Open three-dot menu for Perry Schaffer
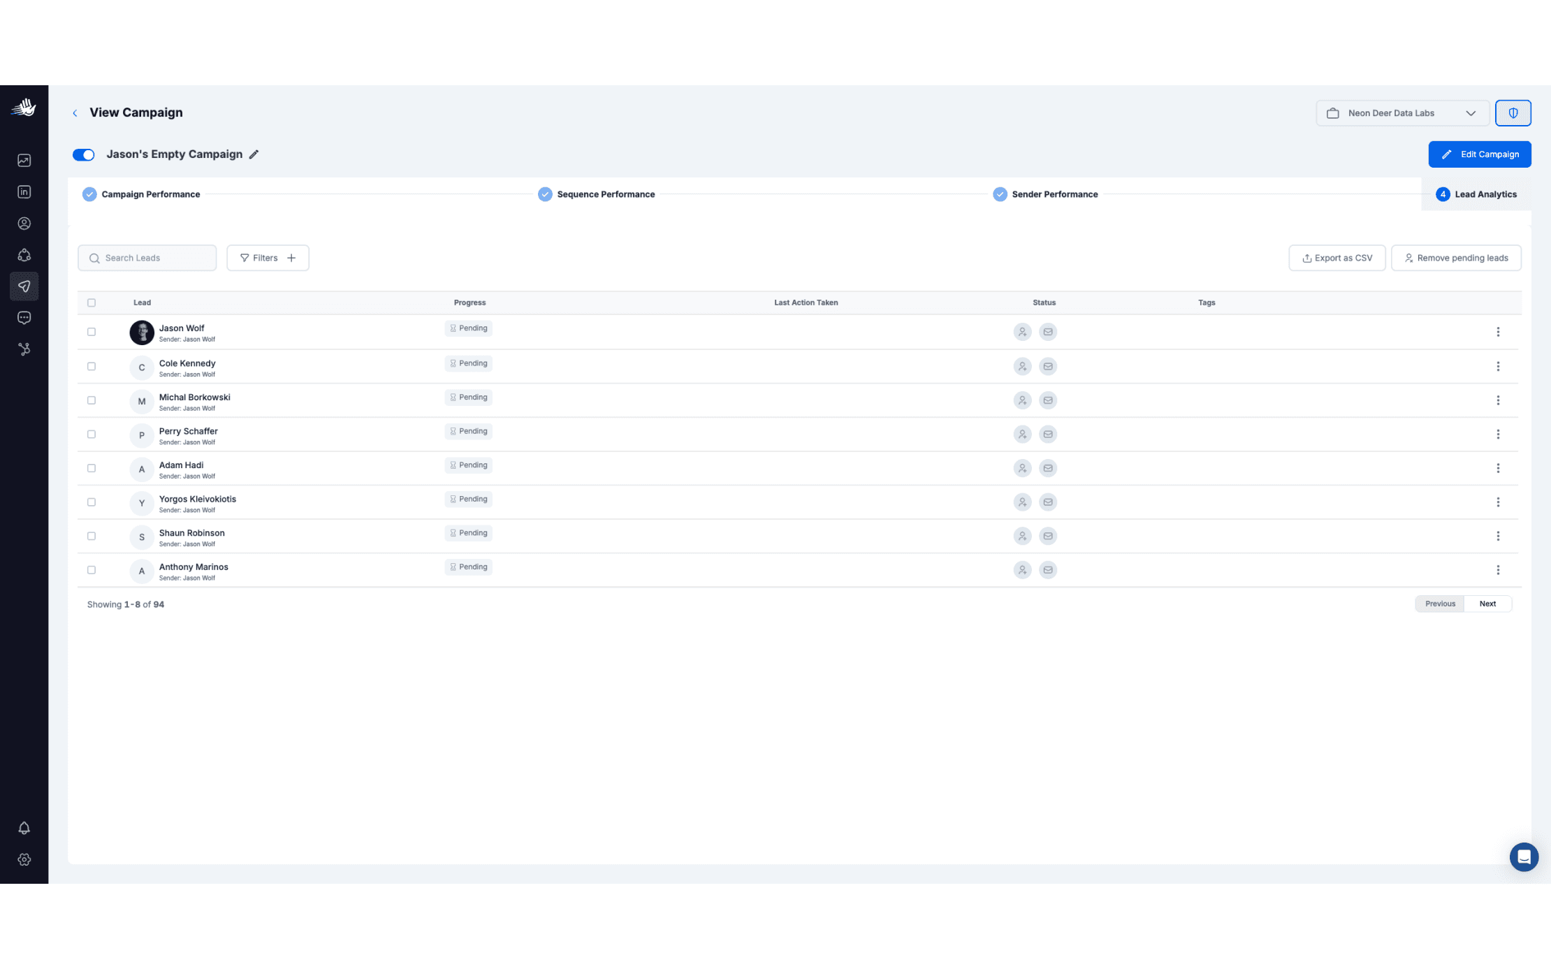The width and height of the screenshot is (1551, 969). [x=1498, y=435]
